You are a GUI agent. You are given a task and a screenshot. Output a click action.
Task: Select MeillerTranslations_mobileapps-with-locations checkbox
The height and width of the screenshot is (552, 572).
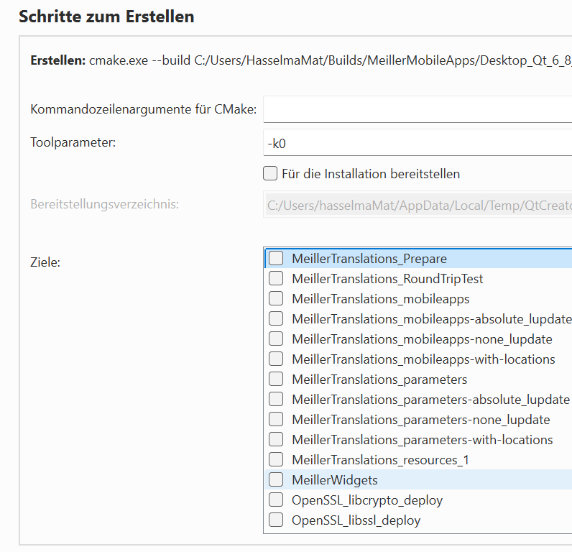[276, 359]
